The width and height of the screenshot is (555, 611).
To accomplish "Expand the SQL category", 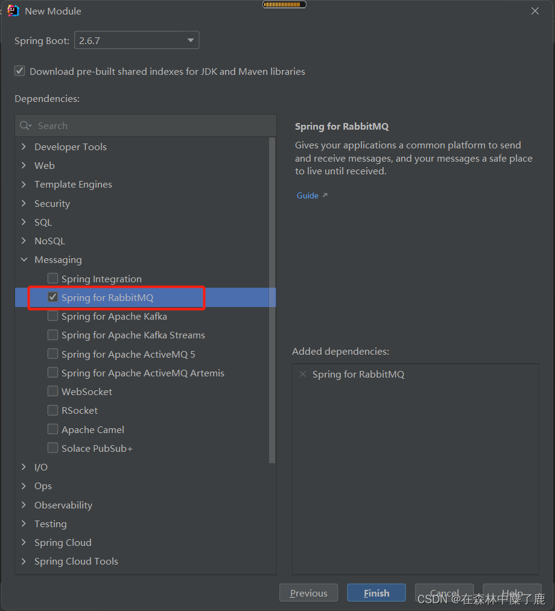I will 24,222.
